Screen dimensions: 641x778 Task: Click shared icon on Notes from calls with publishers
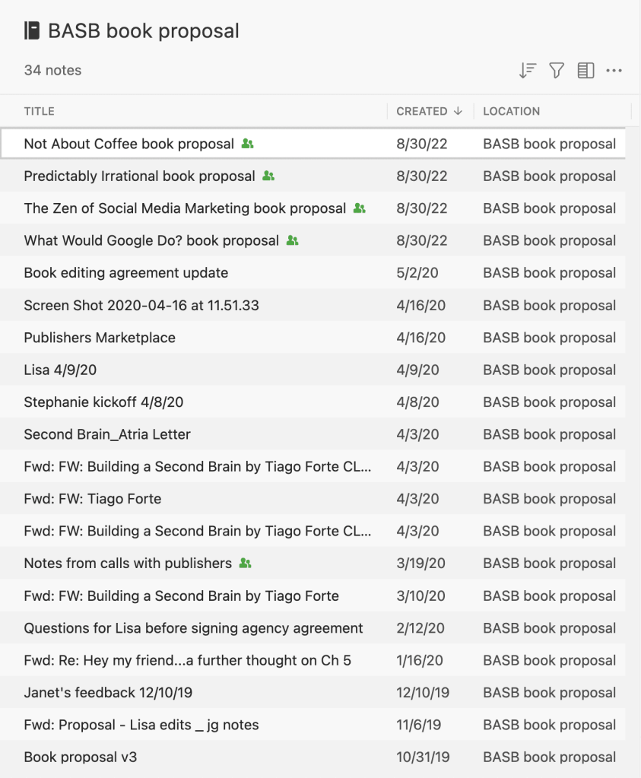(x=245, y=564)
